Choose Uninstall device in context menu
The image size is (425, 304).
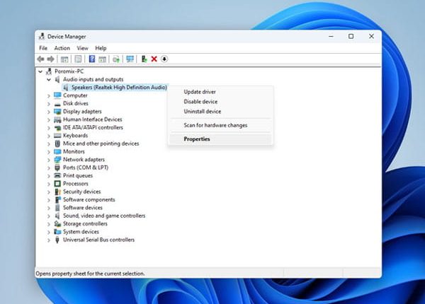(220, 112)
